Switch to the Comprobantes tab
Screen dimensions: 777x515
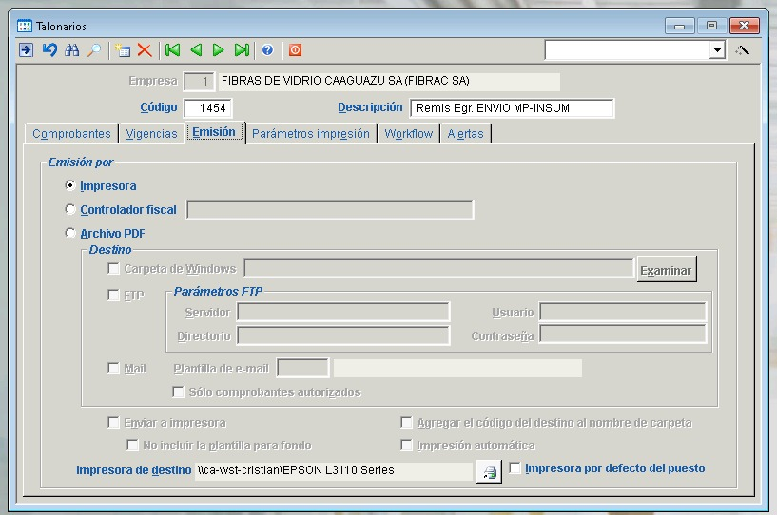coord(71,134)
